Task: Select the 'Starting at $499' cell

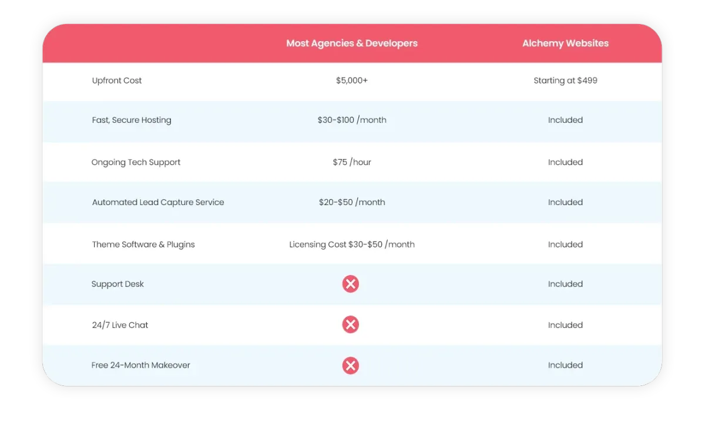Action: [x=565, y=80]
